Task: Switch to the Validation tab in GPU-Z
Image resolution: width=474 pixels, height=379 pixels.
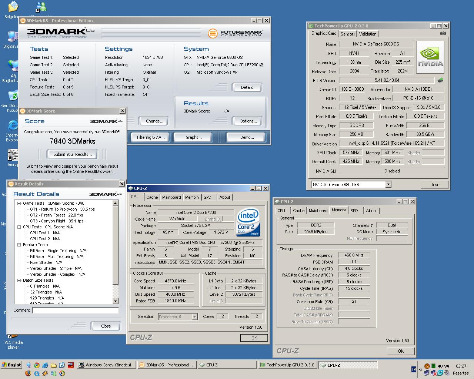Action: point(368,34)
